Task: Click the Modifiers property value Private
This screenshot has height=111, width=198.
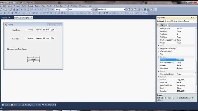Action: pyautogui.click(x=180, y=68)
